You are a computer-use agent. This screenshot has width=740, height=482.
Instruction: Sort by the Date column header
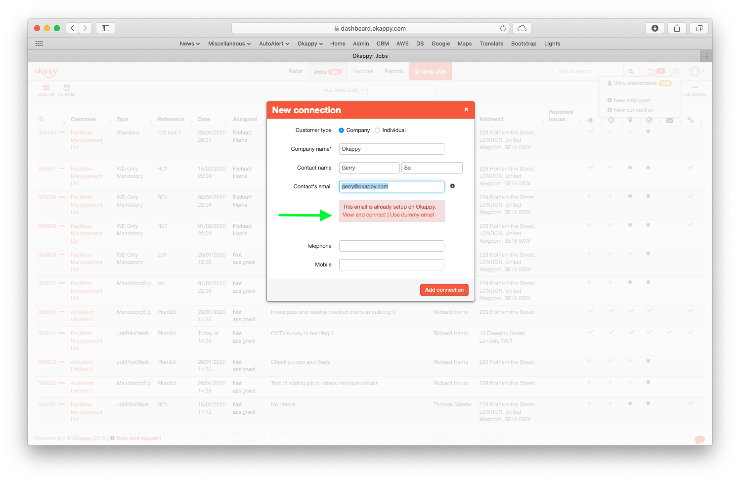click(x=204, y=119)
